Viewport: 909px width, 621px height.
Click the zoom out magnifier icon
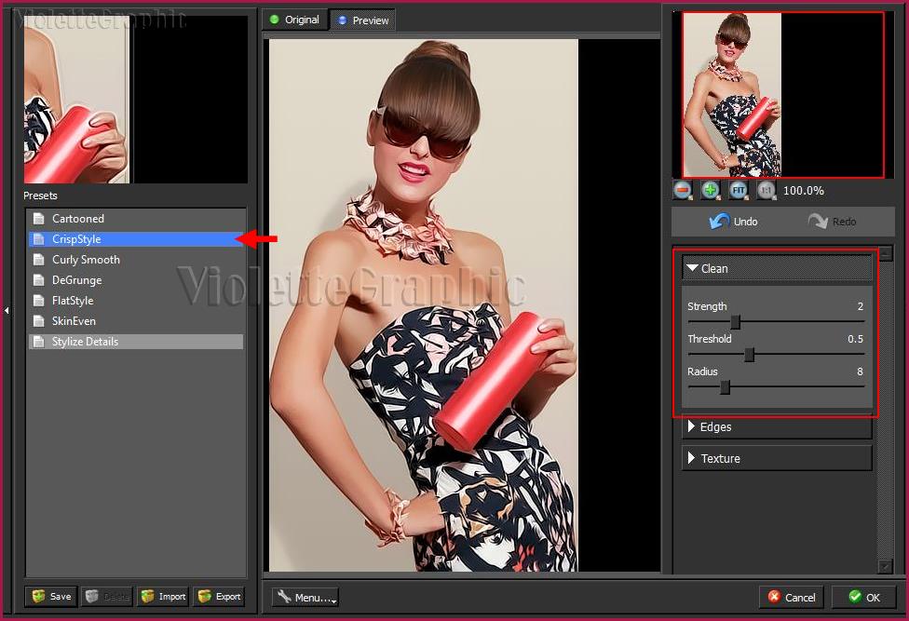[683, 190]
